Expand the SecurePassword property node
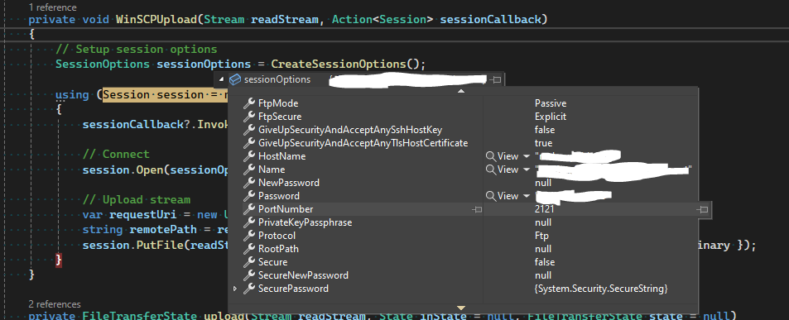This screenshot has width=789, height=320. (x=235, y=289)
